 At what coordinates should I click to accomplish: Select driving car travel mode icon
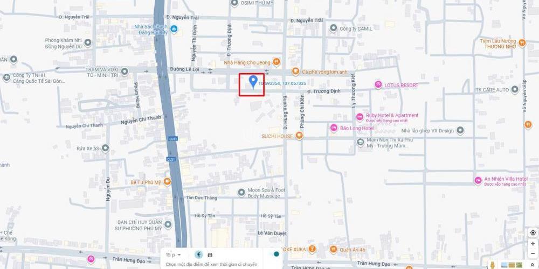point(210,254)
